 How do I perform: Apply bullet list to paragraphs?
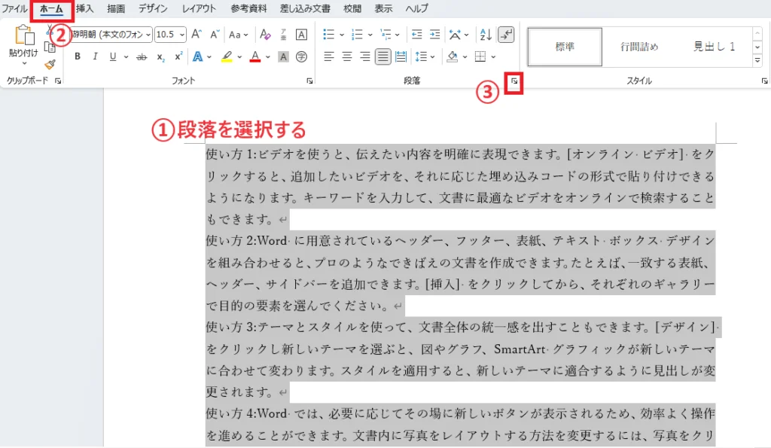point(328,35)
